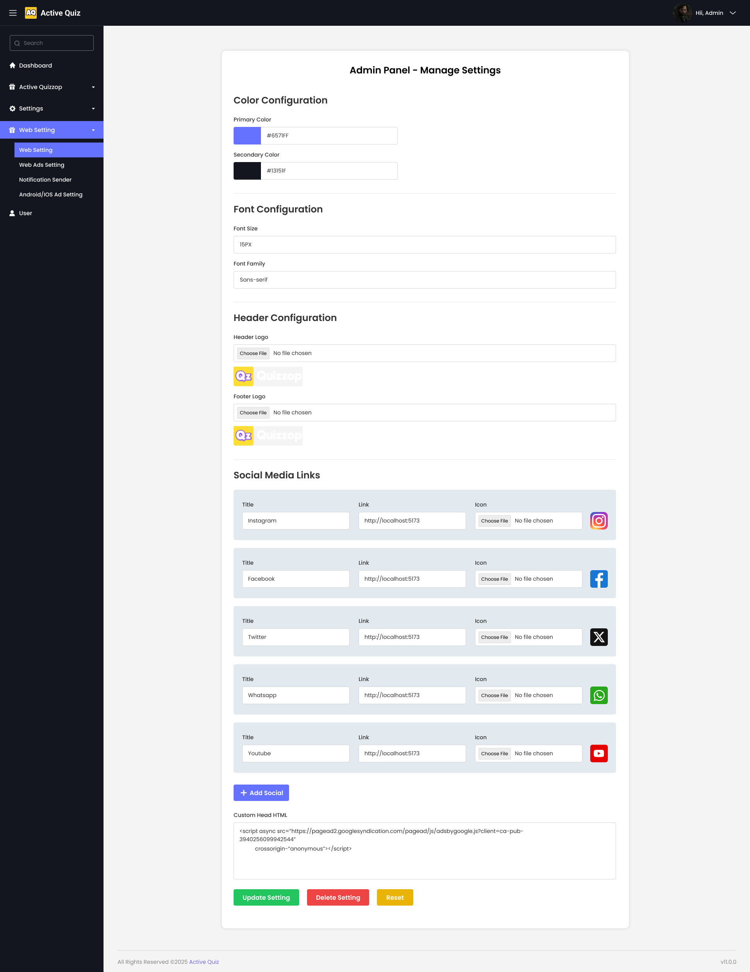This screenshot has width=750, height=972.
Task: Choose File for Header Logo
Action: 253,353
